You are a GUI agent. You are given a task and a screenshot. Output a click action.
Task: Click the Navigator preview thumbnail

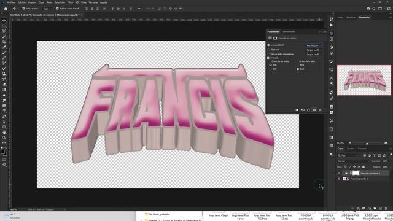click(x=364, y=80)
